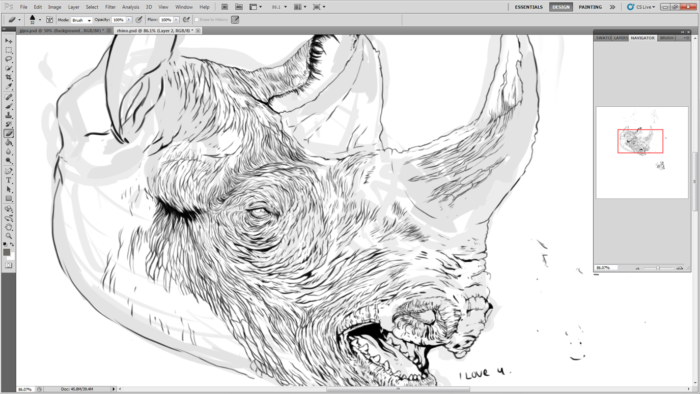700x394 pixels.
Task: Switch to the Painting workspace
Action: pos(590,7)
